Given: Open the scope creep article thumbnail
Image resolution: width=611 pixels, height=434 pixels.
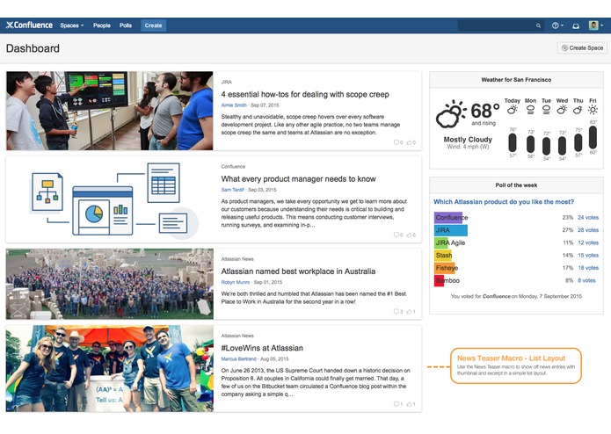Looking at the screenshot, I should click(x=110, y=111).
